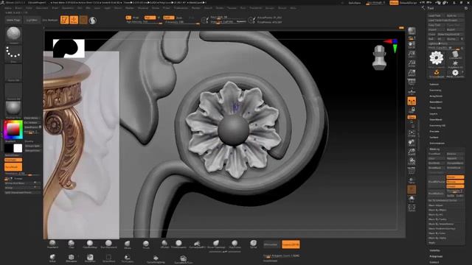Select the TrimDynamic brush
The height and width of the screenshot is (265, 472).
(x=178, y=244)
